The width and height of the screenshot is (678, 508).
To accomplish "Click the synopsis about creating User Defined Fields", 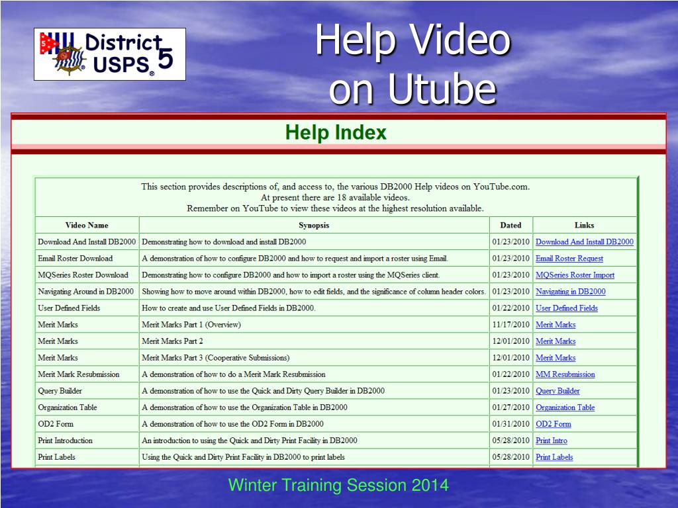I will [228, 308].
